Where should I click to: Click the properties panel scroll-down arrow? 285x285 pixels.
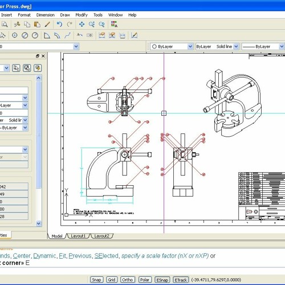(x=38, y=223)
